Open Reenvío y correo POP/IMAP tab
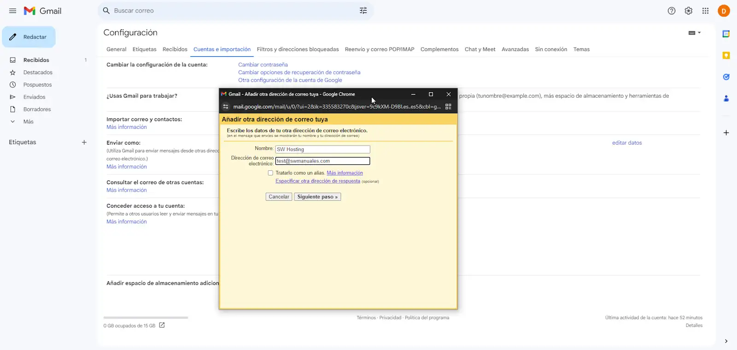The height and width of the screenshot is (350, 737). coord(380,49)
